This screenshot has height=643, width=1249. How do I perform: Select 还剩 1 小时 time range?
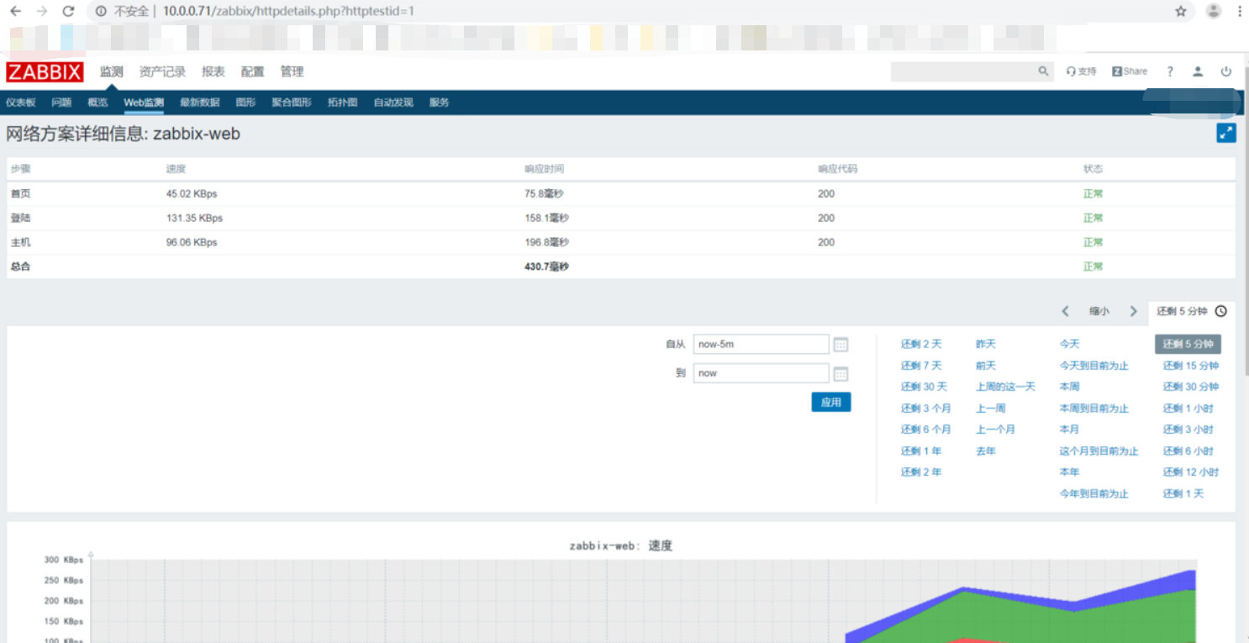tap(1188, 408)
